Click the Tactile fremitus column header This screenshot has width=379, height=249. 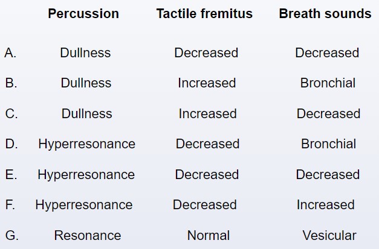click(204, 13)
